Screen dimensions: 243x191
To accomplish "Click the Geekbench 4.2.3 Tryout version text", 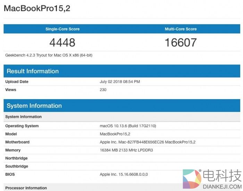I will [49, 55].
